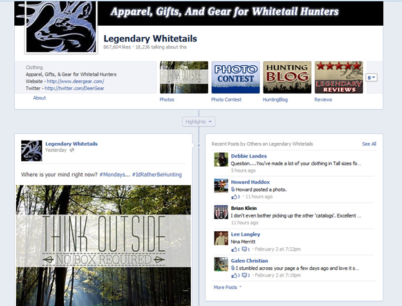Click Lee Langley avatar picture
The height and width of the screenshot is (306, 402).
coord(221,238)
